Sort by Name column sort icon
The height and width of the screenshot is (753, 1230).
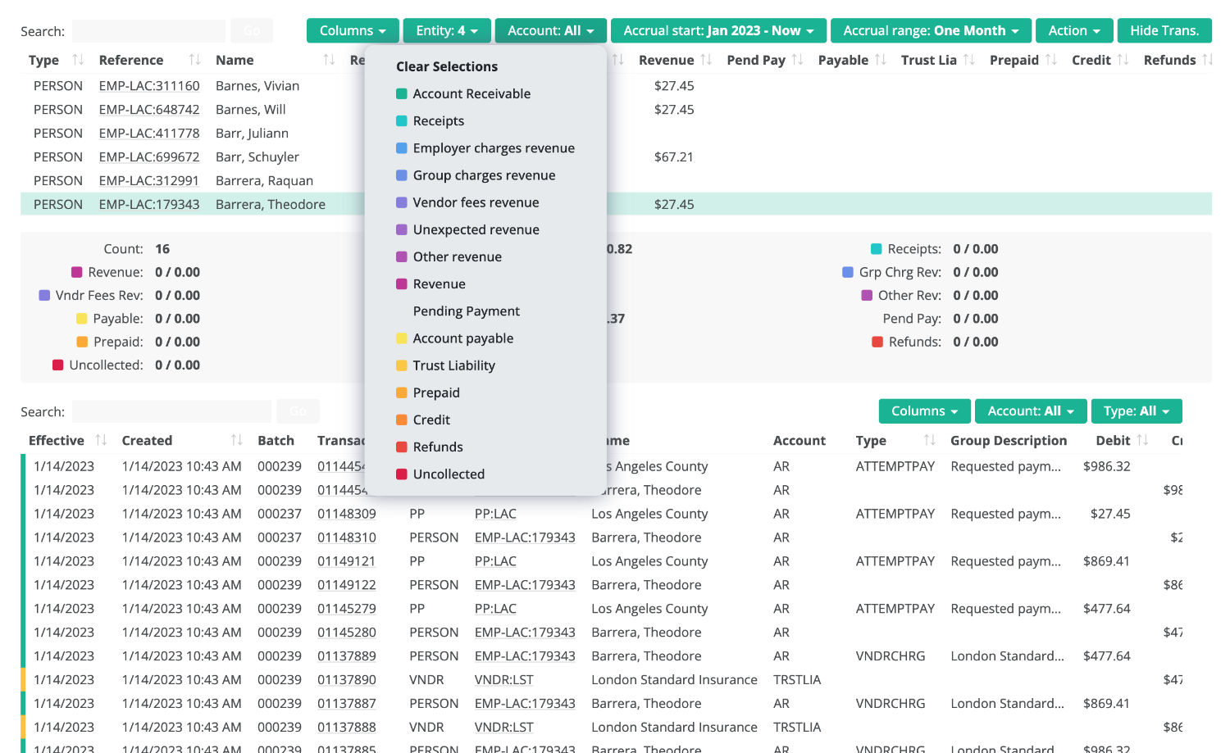click(329, 60)
